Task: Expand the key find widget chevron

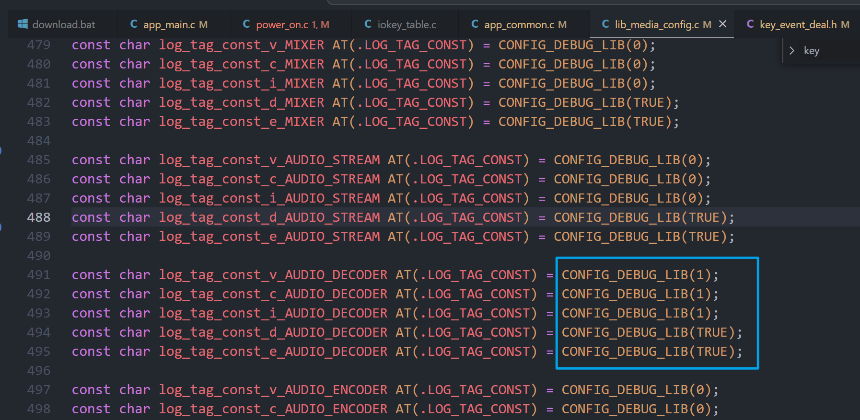Action: [791, 51]
